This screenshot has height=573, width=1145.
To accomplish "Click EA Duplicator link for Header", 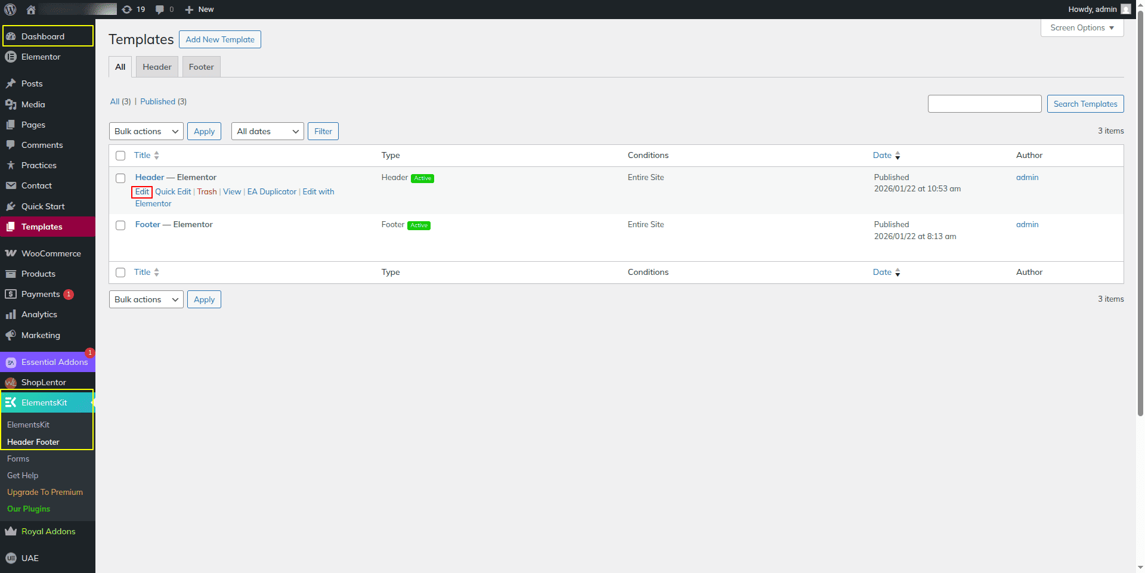I will pyautogui.click(x=272, y=191).
